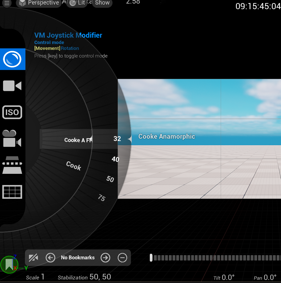Click the Stabilization value 50, 50
Screen dimensions: 281x283
[100, 277]
